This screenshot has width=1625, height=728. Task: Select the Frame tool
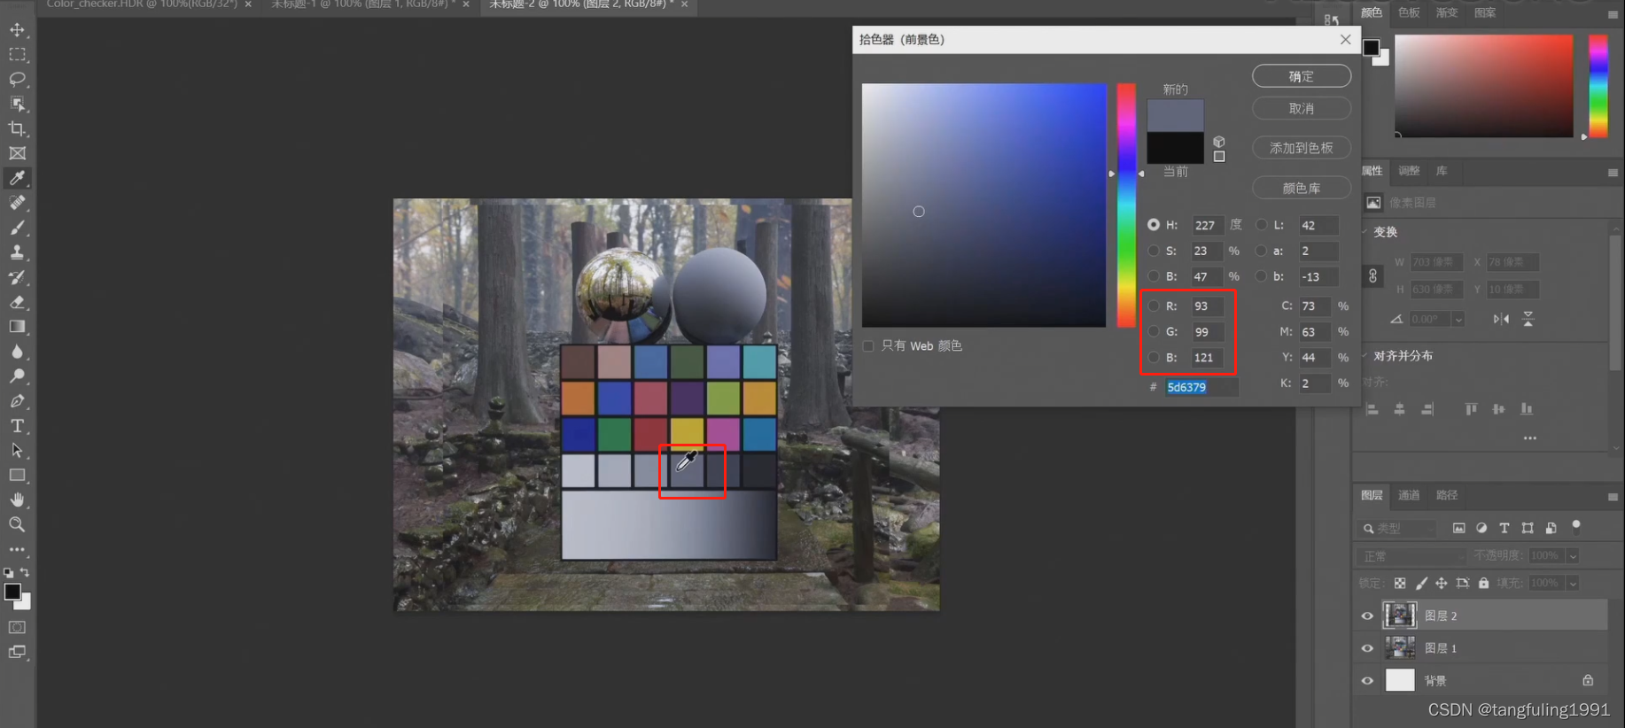[x=17, y=153]
